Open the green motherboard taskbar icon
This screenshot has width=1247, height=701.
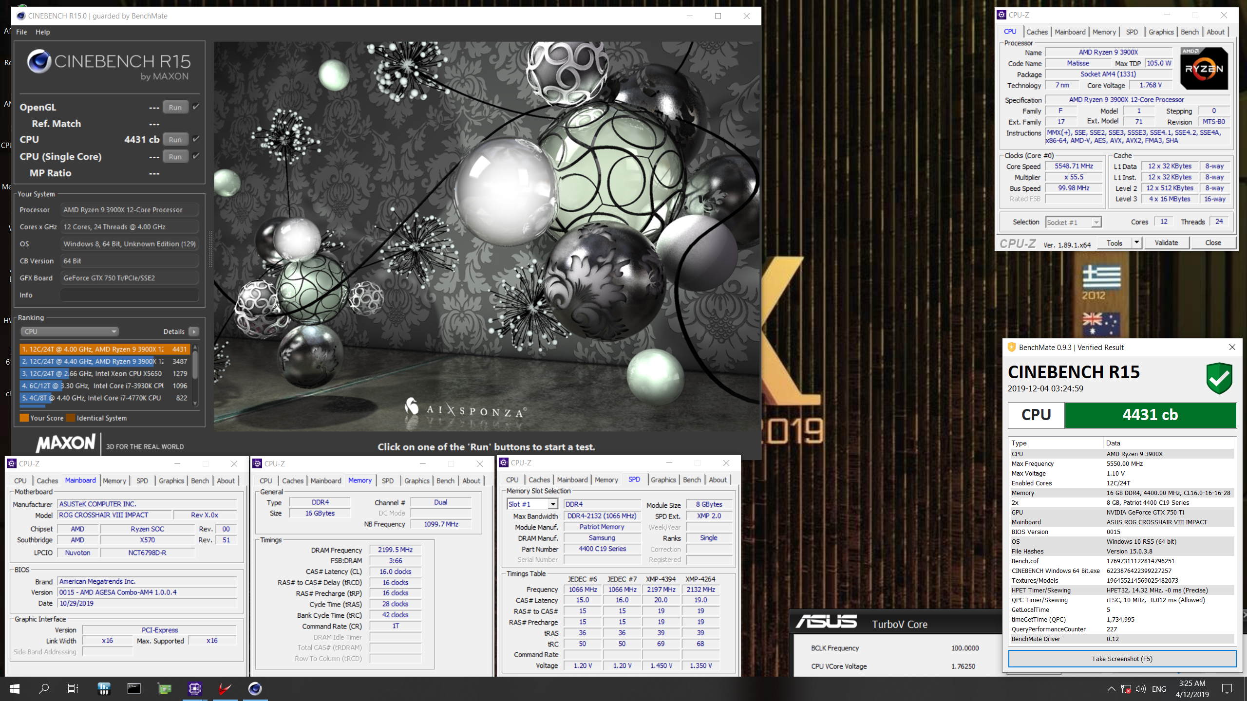[x=165, y=689]
